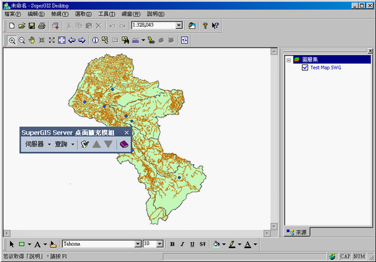Open the rectangle shape tool dropdown arrow

point(30,245)
